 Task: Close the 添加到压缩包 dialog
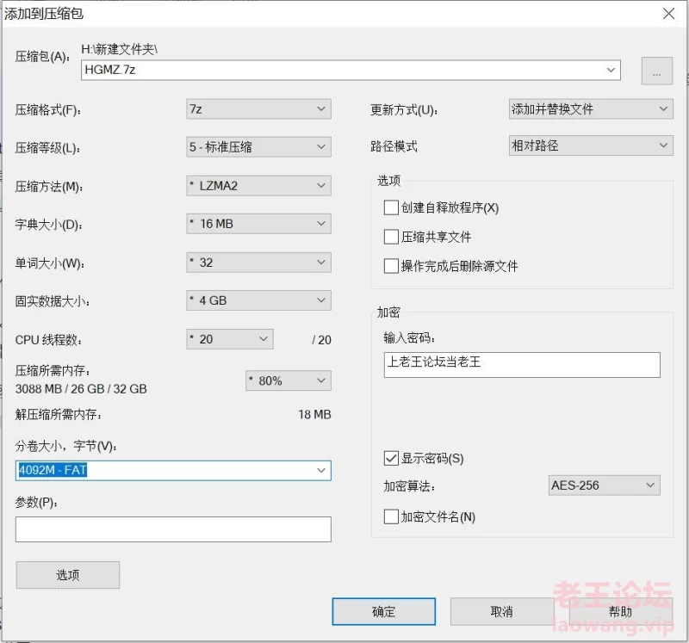coord(669,14)
